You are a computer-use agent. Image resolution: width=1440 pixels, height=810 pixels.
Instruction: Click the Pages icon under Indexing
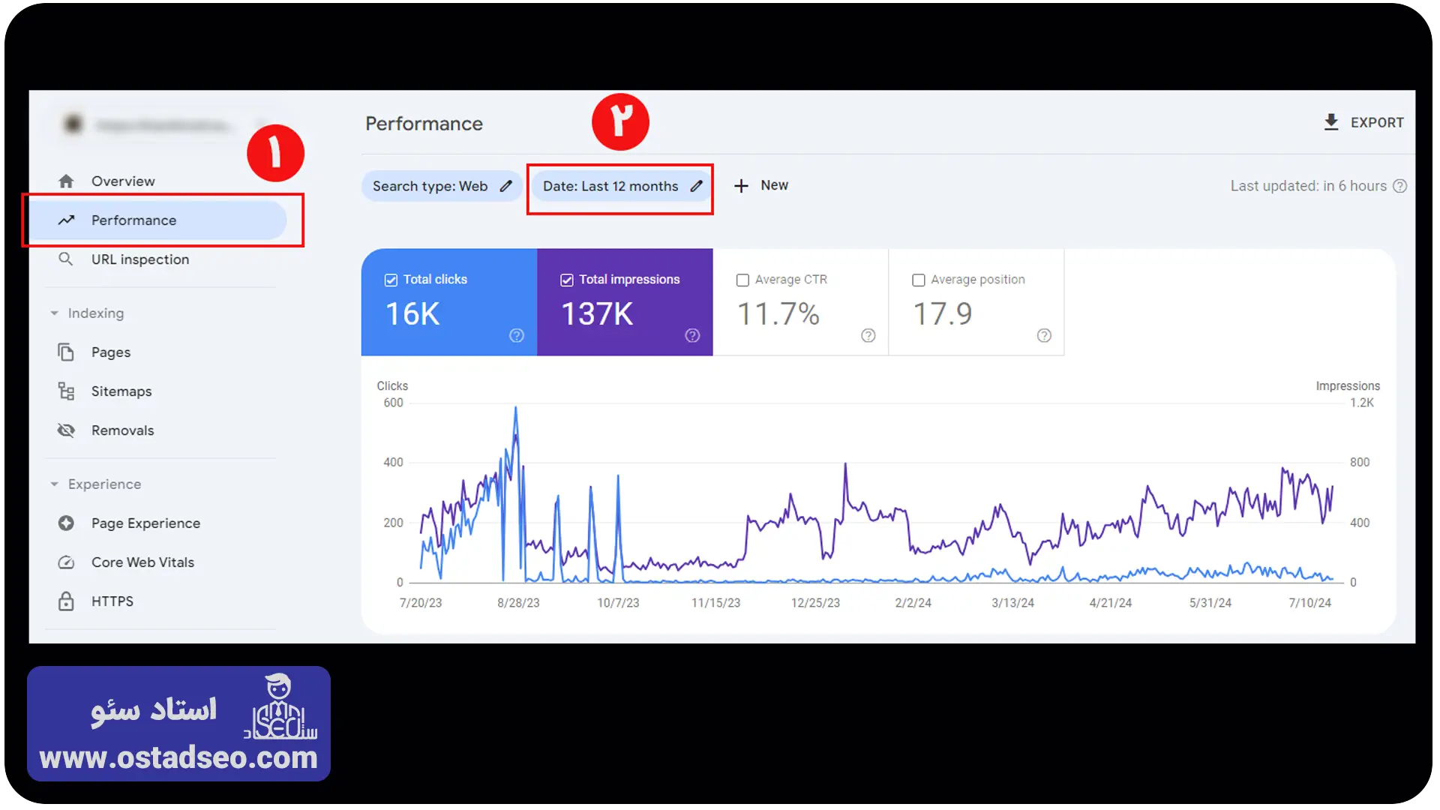click(66, 352)
